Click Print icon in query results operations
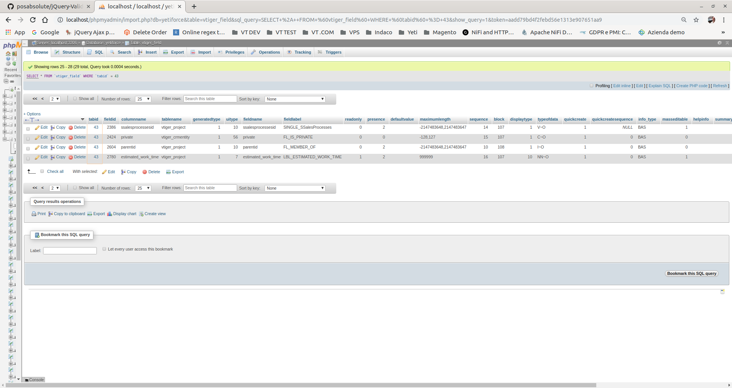Screen dimensions: 732x388 [x=34, y=214]
